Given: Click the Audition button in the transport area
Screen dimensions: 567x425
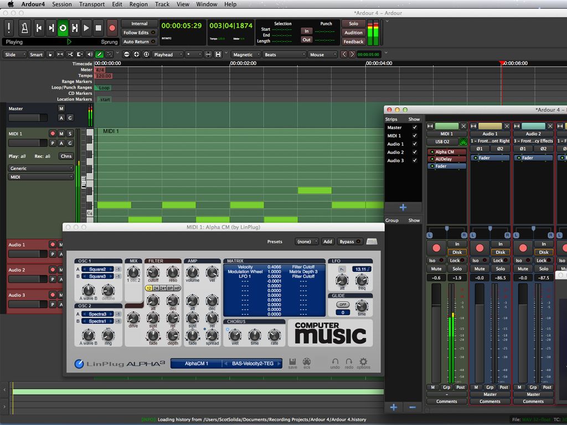Looking at the screenshot, I should coord(354,32).
